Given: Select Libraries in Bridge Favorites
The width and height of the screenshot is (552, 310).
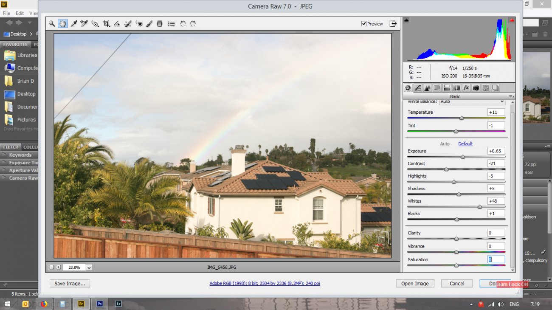Looking at the screenshot, I should [x=20, y=55].
